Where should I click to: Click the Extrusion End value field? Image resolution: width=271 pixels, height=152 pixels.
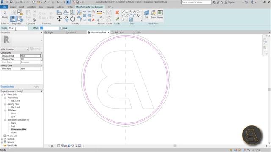tap(30, 56)
